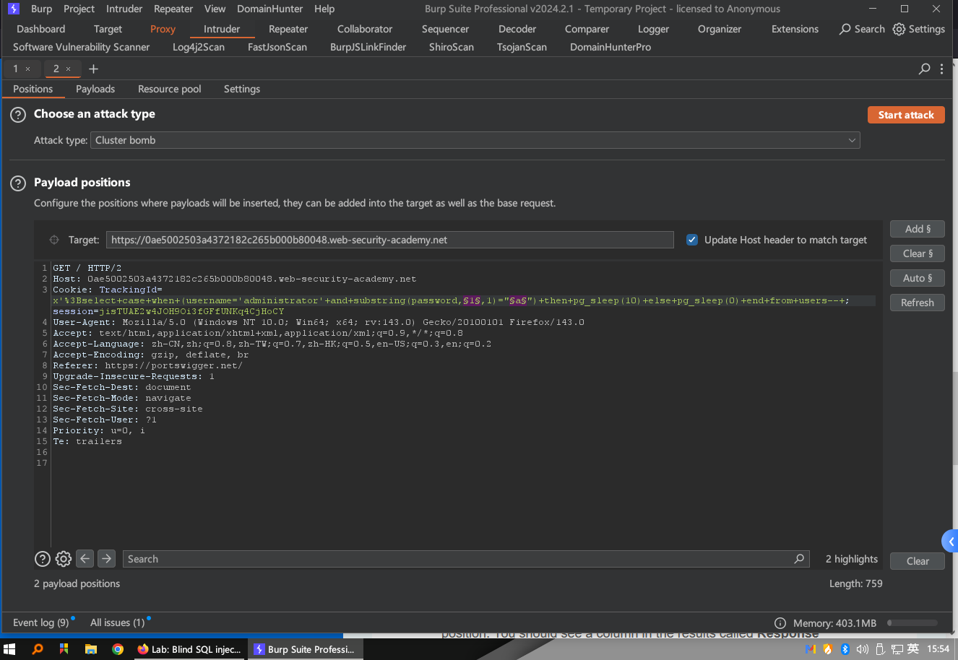Screen dimensions: 958x660
Task: Switch to the Extensions tab
Action: (x=795, y=29)
